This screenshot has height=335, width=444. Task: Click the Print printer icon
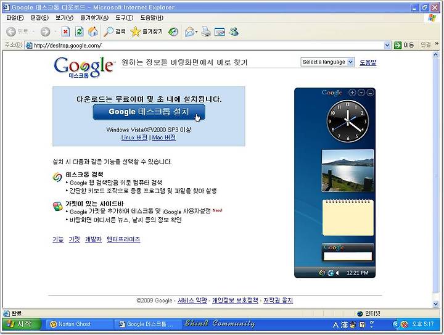206,31
